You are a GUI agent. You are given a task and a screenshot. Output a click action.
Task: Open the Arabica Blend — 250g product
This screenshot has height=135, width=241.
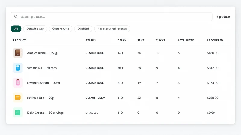[42, 53]
